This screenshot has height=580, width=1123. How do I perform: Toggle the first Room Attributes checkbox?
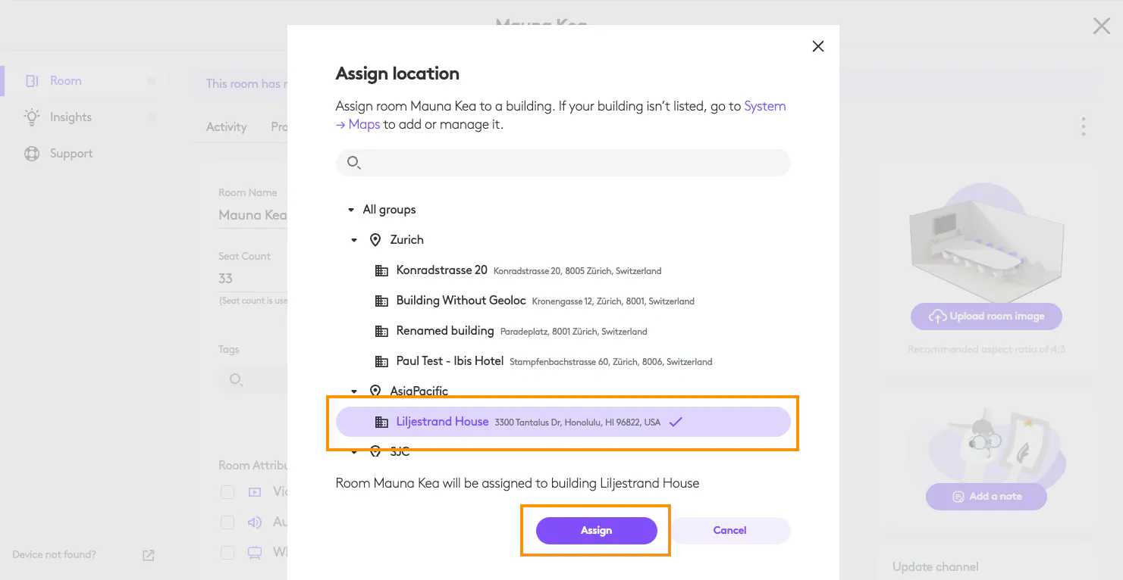click(227, 492)
